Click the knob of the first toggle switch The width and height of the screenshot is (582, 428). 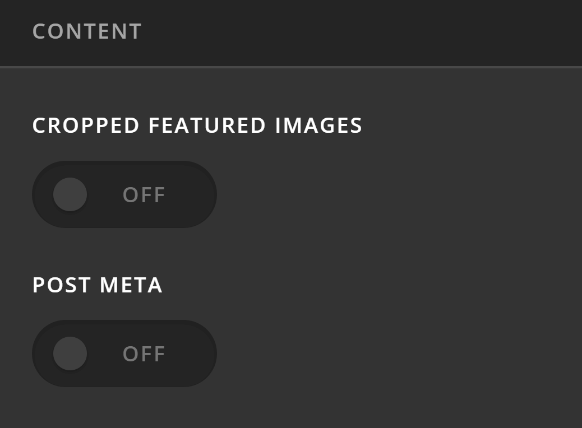click(70, 194)
